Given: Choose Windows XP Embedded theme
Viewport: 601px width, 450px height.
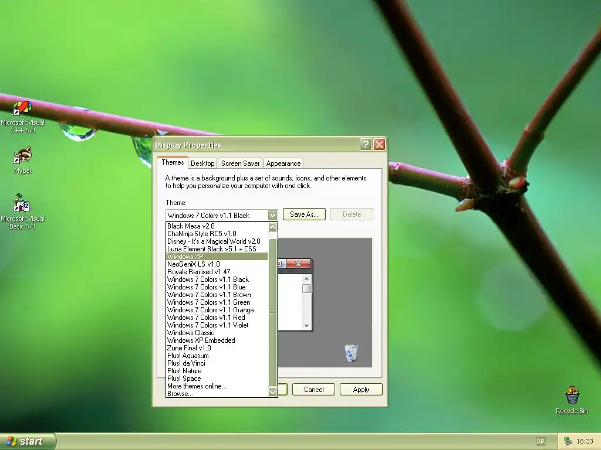Looking at the screenshot, I should click(x=217, y=340).
